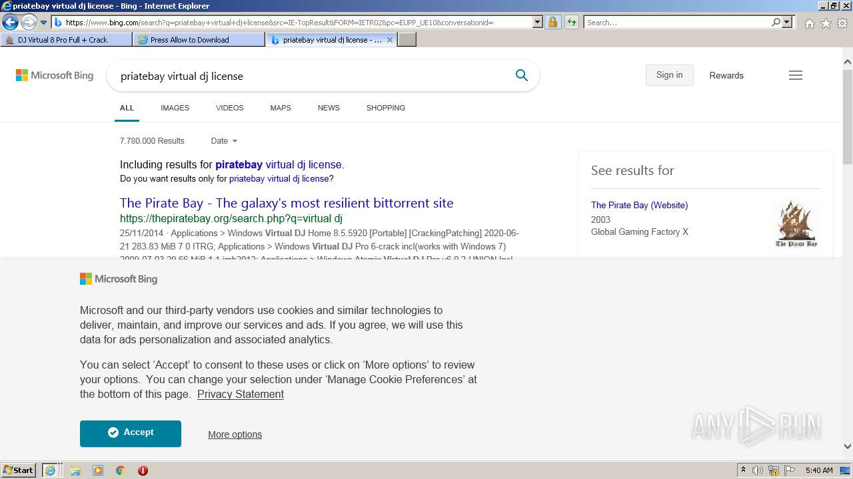Click the Microsoft Bing logo
This screenshot has width=853, height=479.
point(55,75)
